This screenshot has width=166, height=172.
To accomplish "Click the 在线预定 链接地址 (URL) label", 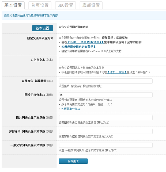I will (x=37, y=81).
